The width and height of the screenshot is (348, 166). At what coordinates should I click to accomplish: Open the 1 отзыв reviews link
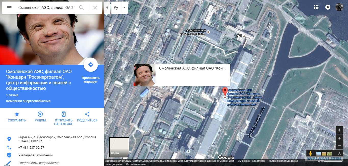click(12, 95)
